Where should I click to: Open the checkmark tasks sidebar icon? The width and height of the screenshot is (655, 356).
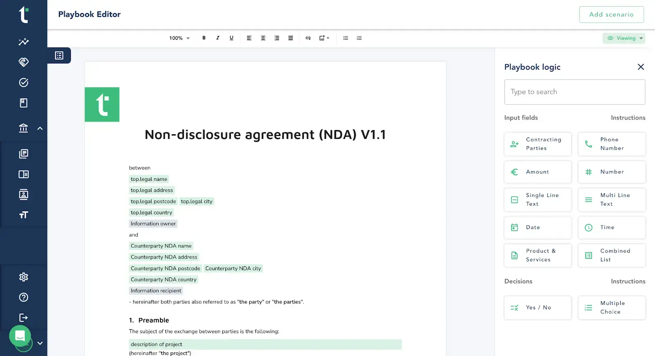24,83
